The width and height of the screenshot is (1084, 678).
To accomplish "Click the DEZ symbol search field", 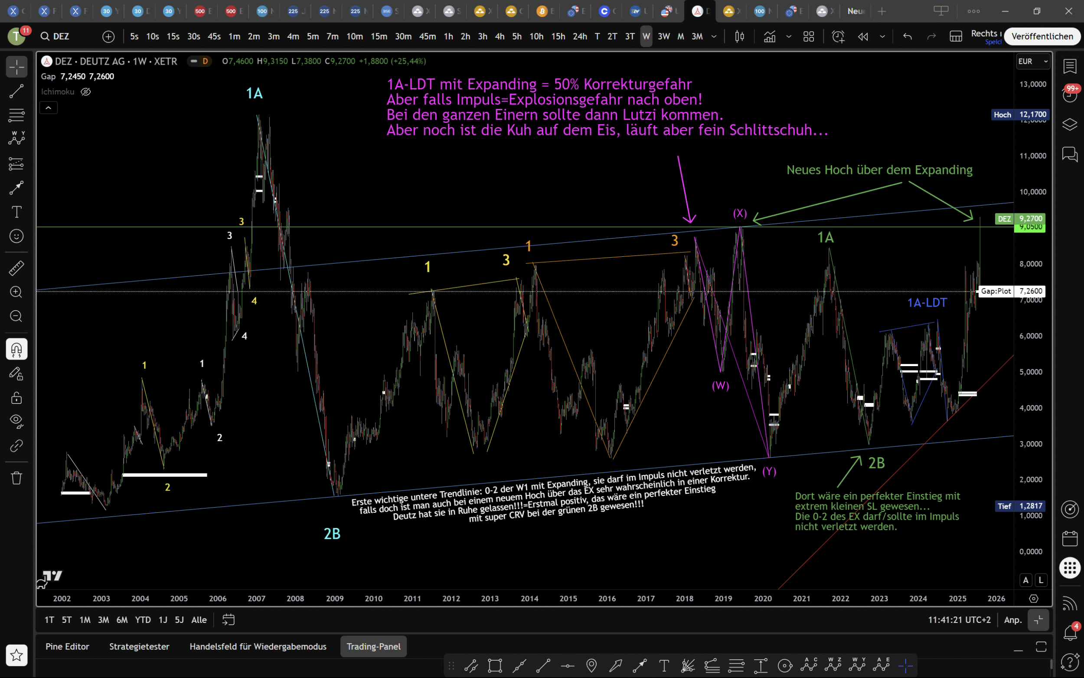I will coord(62,36).
